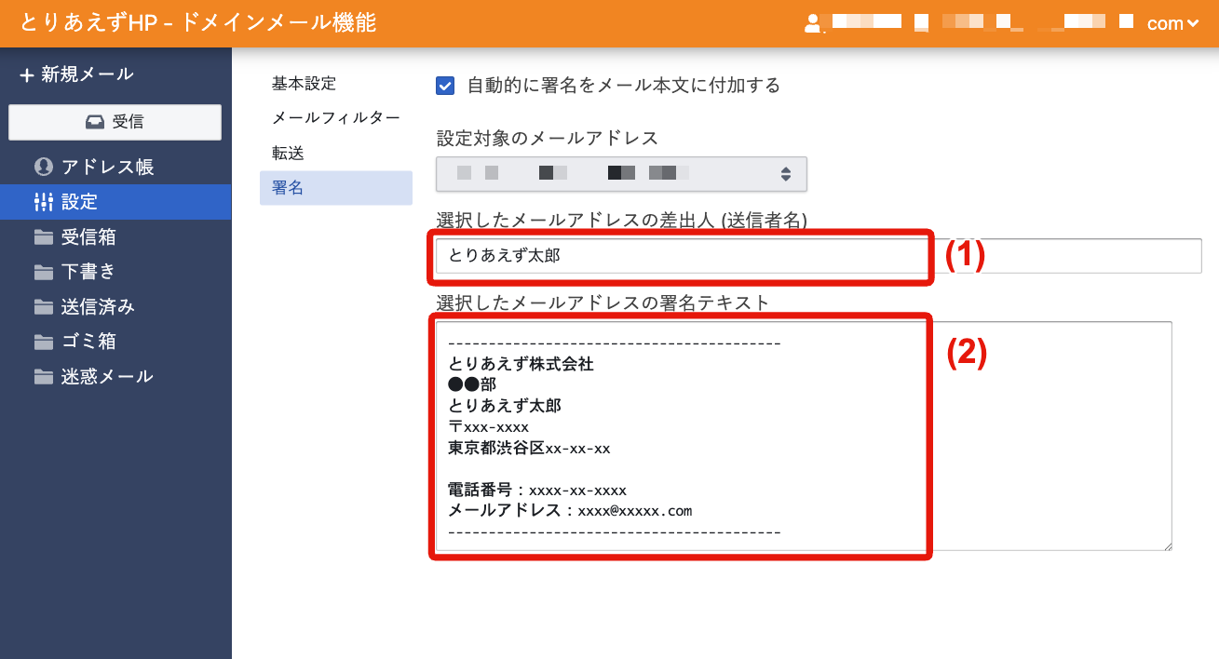Viewport: 1219px width, 659px height.
Task: Select the 署名 signature tab
Action: pos(288,188)
